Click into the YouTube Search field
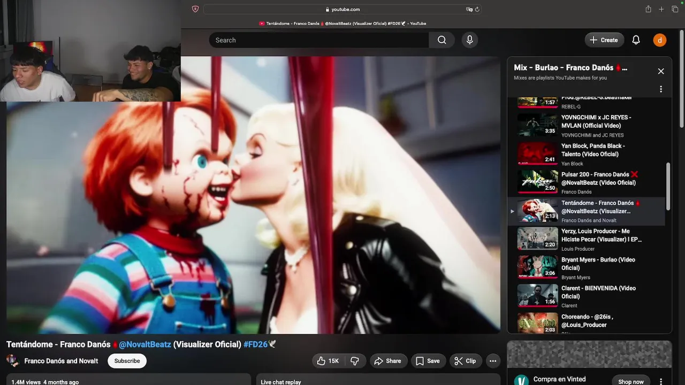 (x=319, y=40)
